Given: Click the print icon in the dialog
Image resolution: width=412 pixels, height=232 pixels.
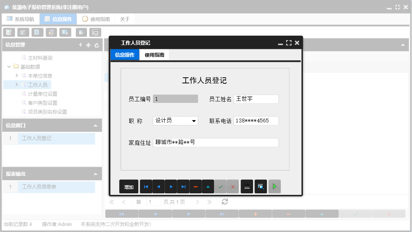Looking at the screenshot, I should pyautogui.click(x=247, y=187).
